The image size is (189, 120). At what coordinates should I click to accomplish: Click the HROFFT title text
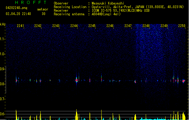(x=31, y=2)
